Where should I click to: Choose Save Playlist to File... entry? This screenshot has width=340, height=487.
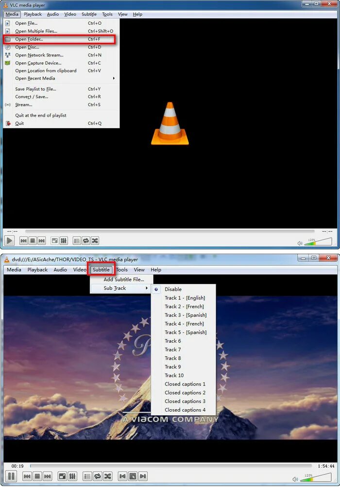pos(61,89)
